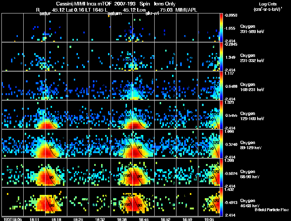Click the '1.349' color scale value
Image resolution: width=291 pixels, height=221 pixels.
pos(230,57)
